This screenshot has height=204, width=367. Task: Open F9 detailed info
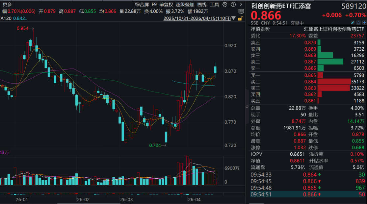[x=154, y=5]
